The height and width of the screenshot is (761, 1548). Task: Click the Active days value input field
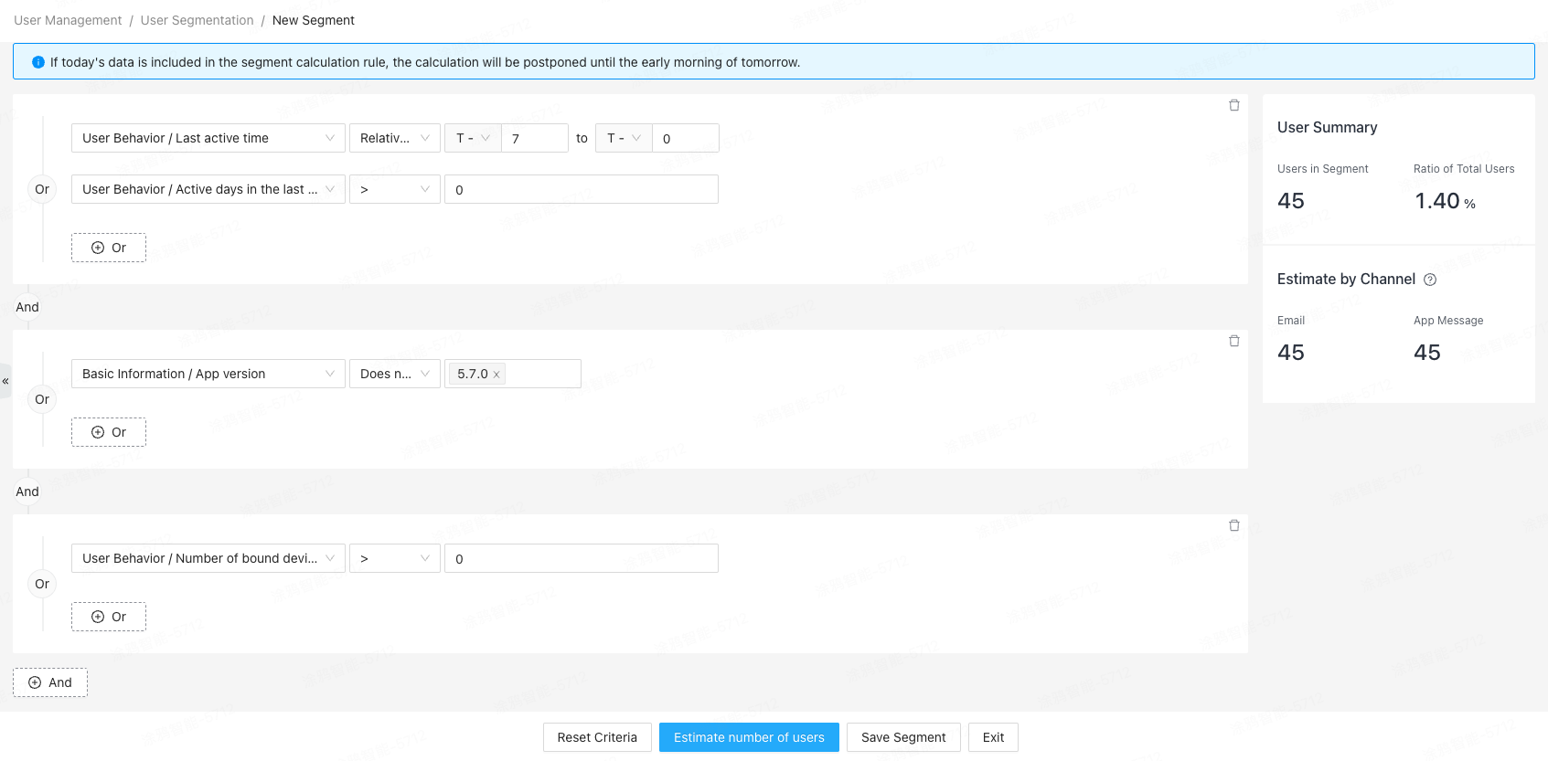582,189
